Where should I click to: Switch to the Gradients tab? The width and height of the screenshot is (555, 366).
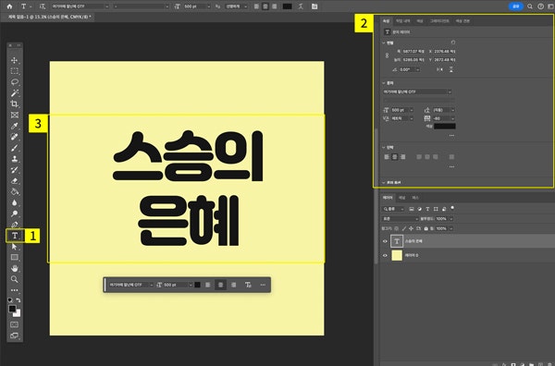(x=439, y=21)
